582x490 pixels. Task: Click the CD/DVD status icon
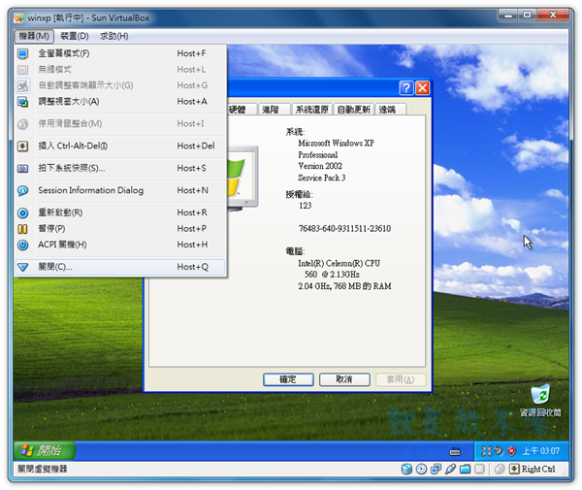coord(421,470)
